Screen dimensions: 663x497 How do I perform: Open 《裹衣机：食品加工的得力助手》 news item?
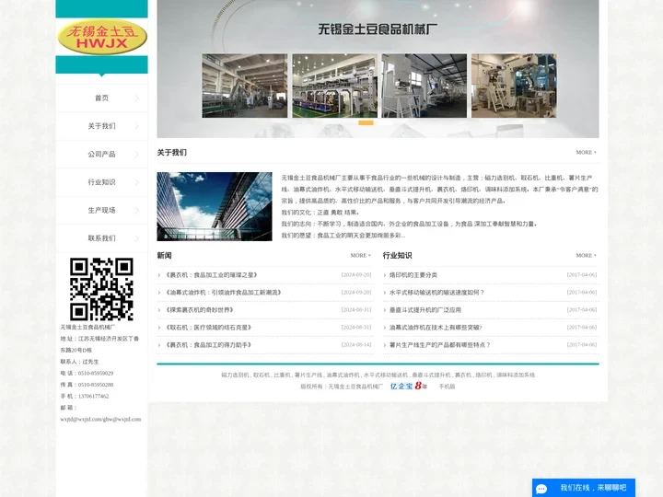coord(207,345)
